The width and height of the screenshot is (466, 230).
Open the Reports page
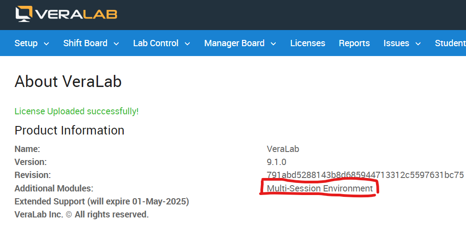tap(354, 43)
